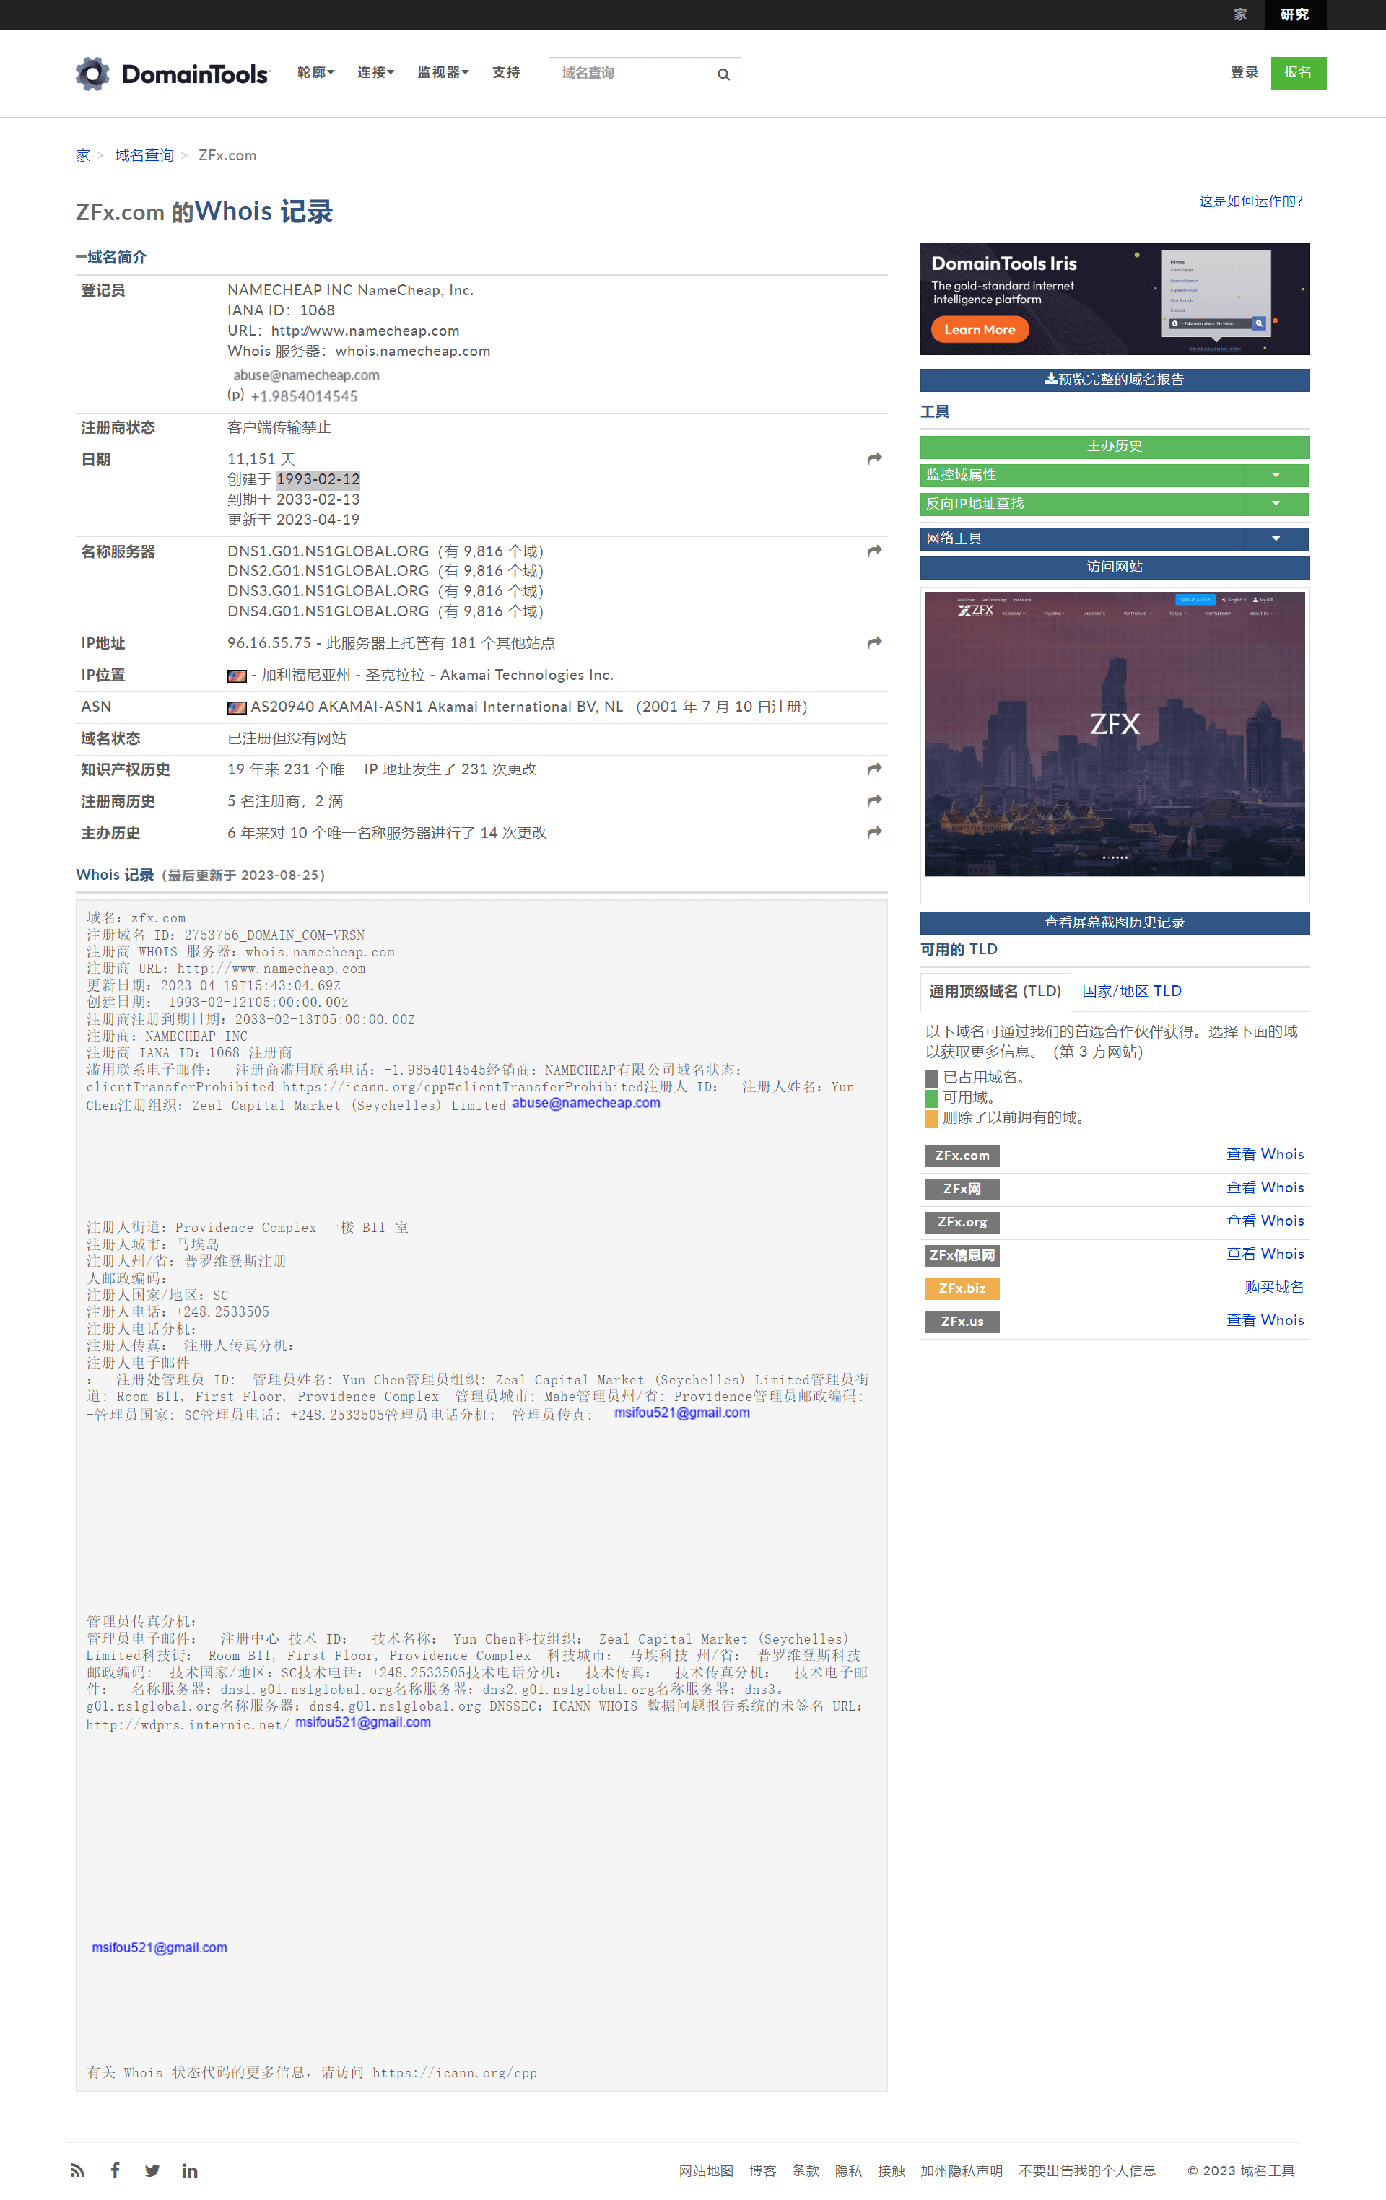
Task: Go to 域名查询 in the breadcrumb
Action: tap(144, 155)
